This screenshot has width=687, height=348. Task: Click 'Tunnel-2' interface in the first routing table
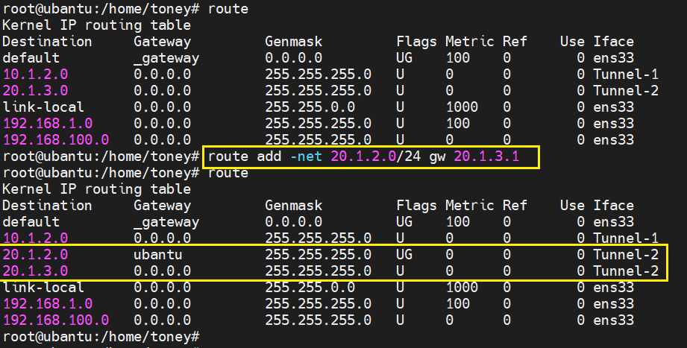click(x=626, y=91)
